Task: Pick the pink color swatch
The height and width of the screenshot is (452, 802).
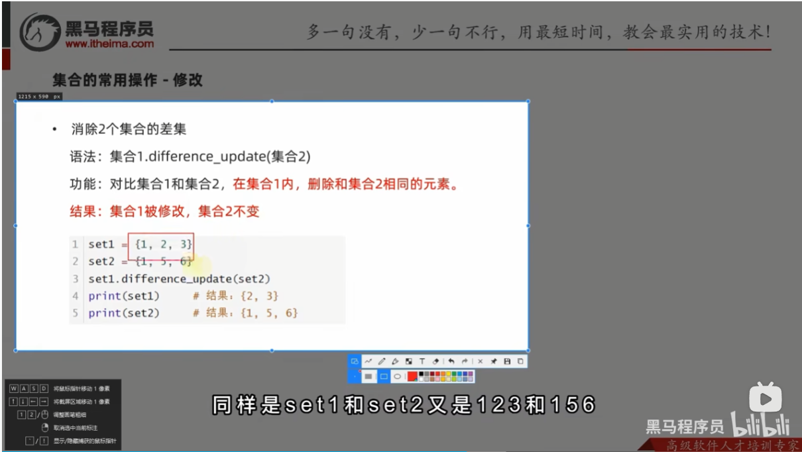Action: [437, 379]
